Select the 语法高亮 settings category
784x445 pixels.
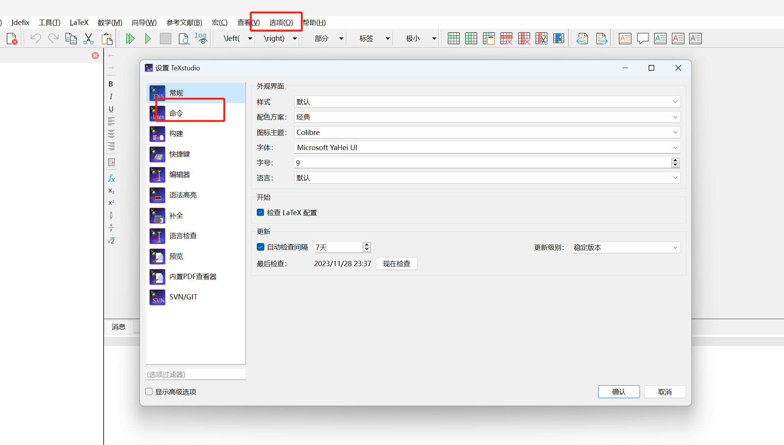click(x=196, y=195)
